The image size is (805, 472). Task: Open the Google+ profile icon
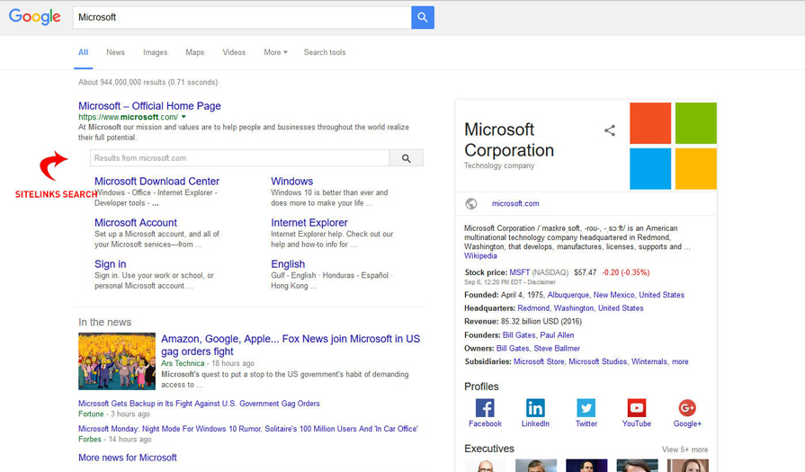coord(687,408)
